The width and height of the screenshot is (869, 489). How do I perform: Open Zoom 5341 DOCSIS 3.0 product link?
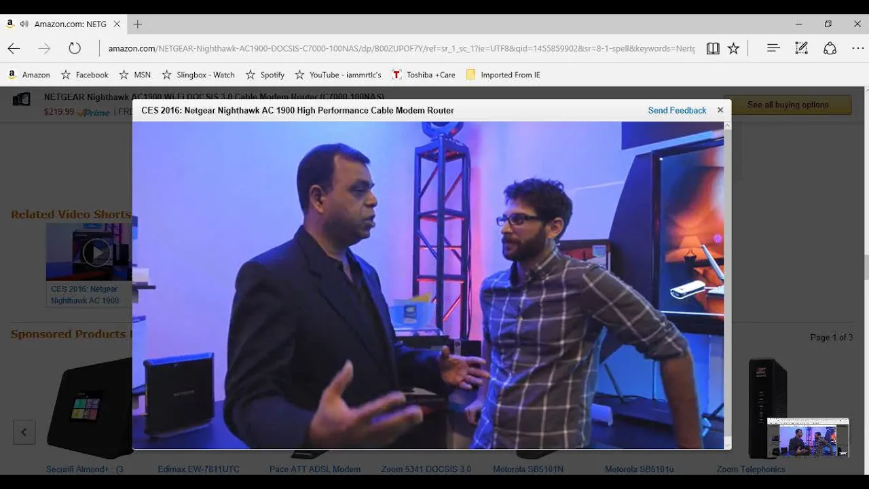(x=426, y=469)
